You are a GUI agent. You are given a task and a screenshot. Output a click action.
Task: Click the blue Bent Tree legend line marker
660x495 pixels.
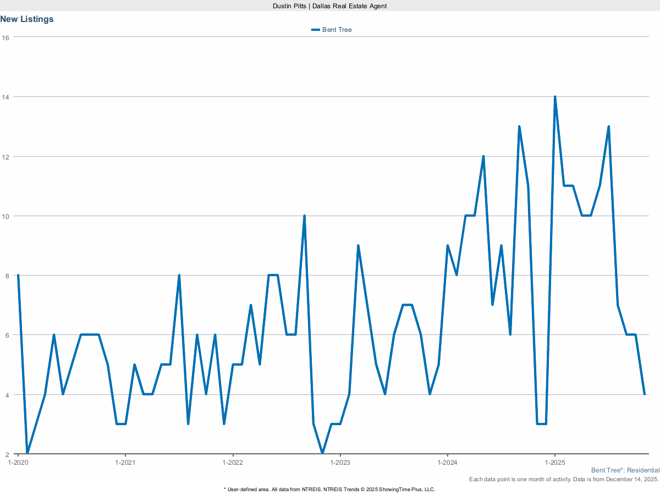coord(315,30)
